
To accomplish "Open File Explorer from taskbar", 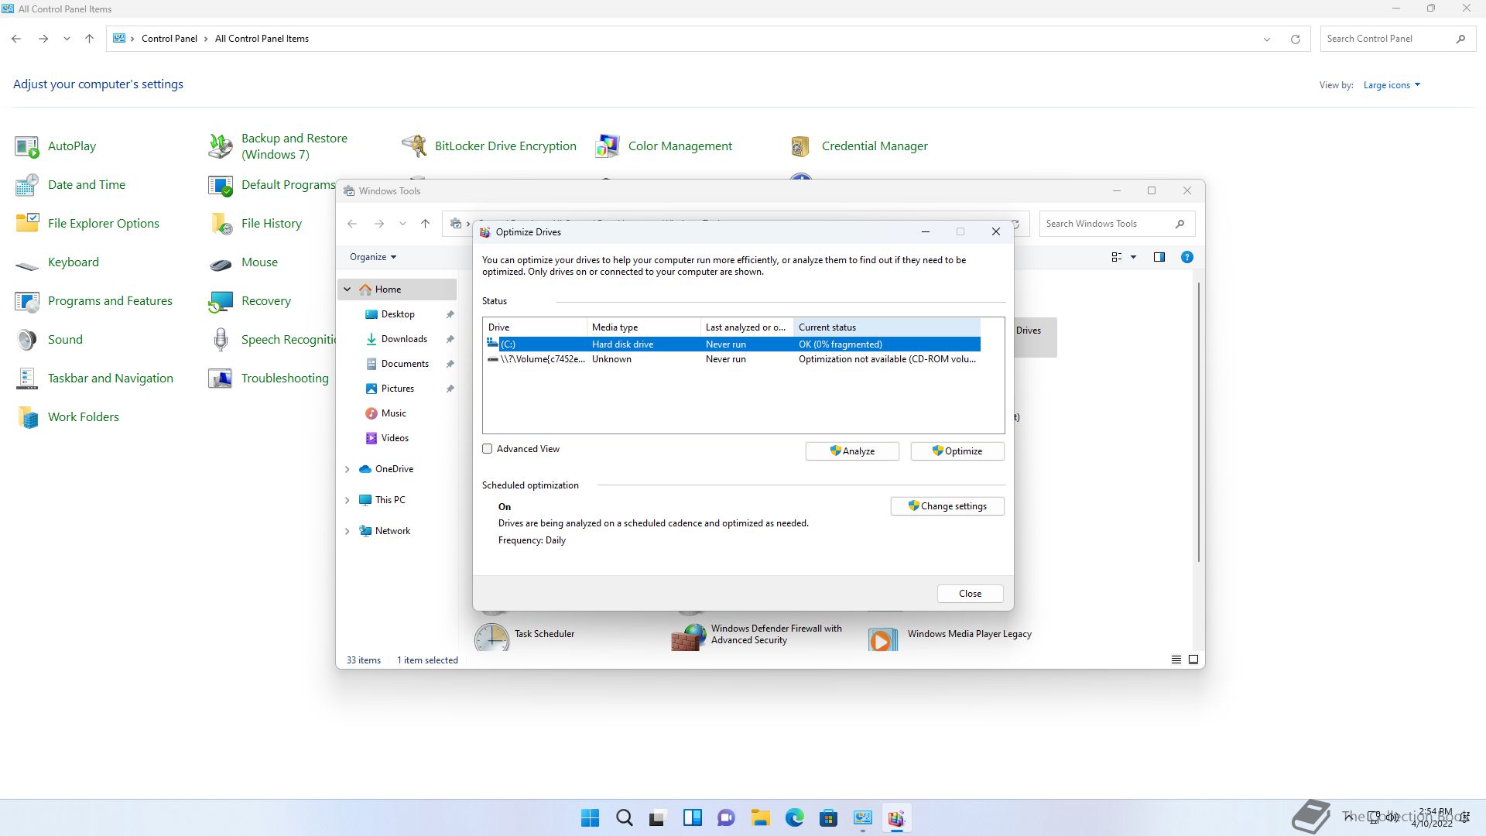I will point(760,818).
